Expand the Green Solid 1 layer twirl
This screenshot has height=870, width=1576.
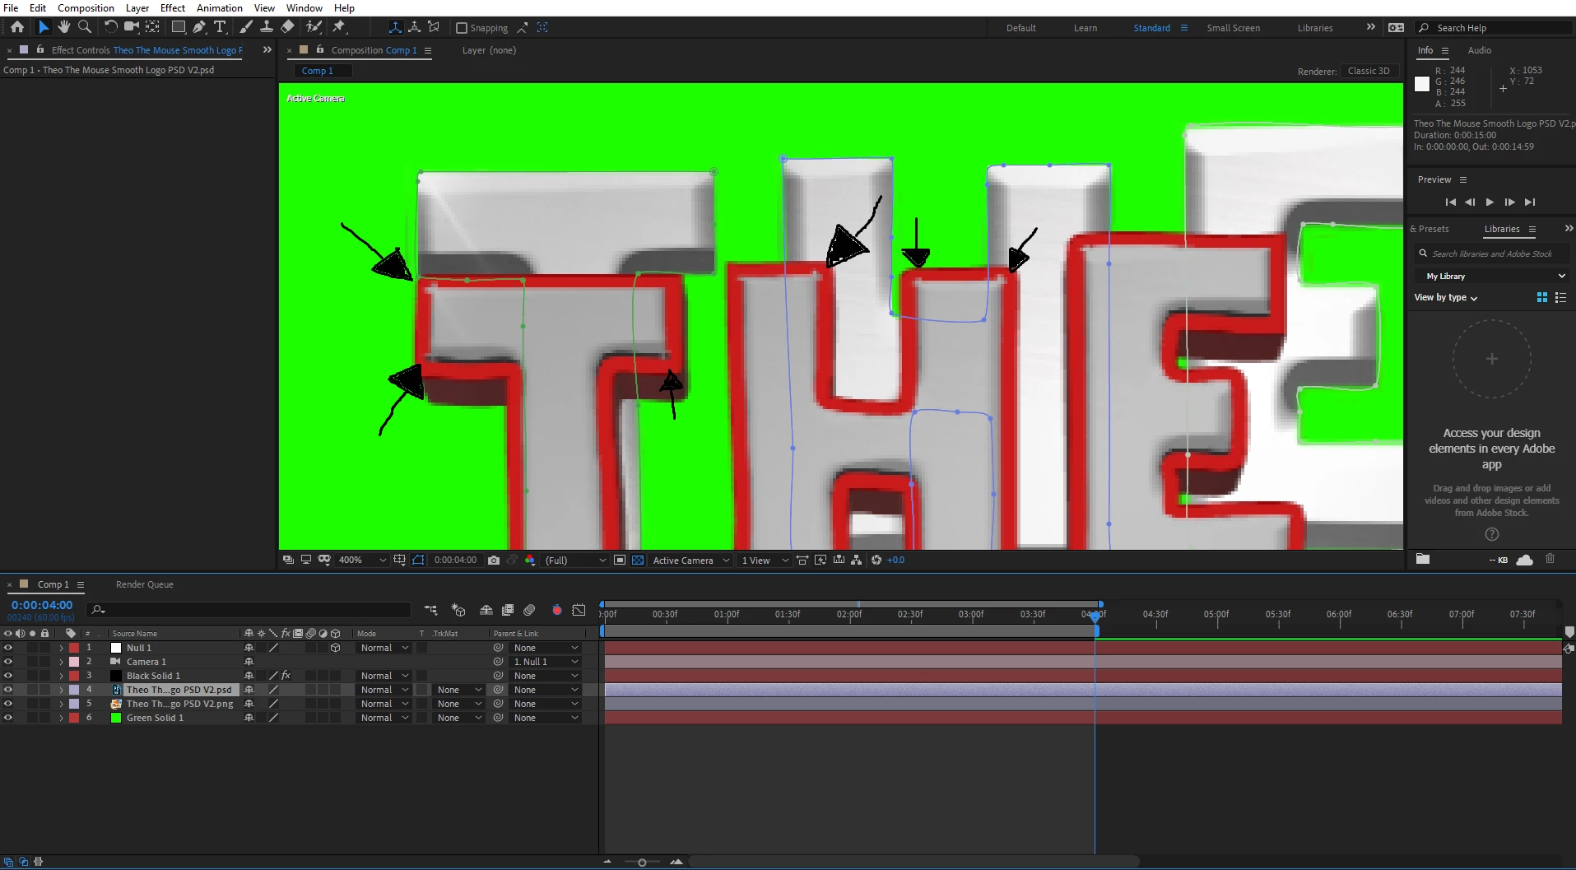click(x=61, y=718)
